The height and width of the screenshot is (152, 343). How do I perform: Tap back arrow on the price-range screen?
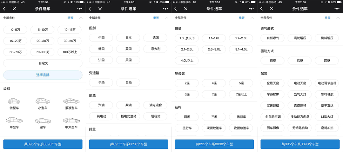click(4, 9)
